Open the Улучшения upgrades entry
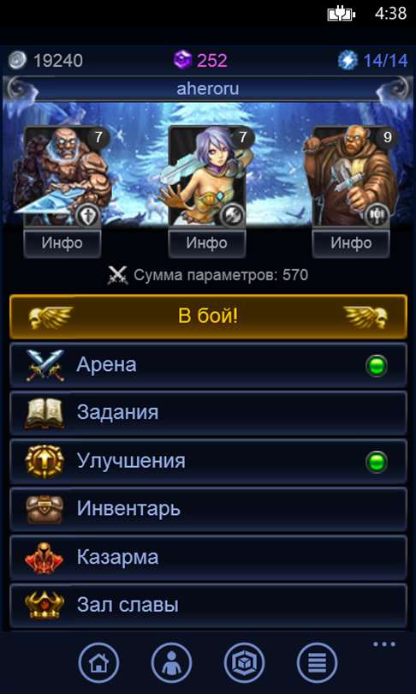The height and width of the screenshot is (694, 416). point(208,462)
